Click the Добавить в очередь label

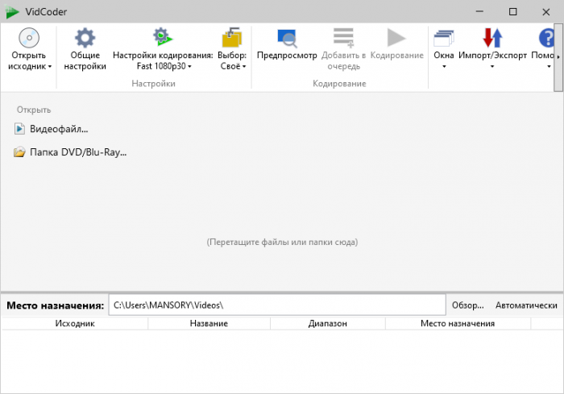click(x=343, y=60)
